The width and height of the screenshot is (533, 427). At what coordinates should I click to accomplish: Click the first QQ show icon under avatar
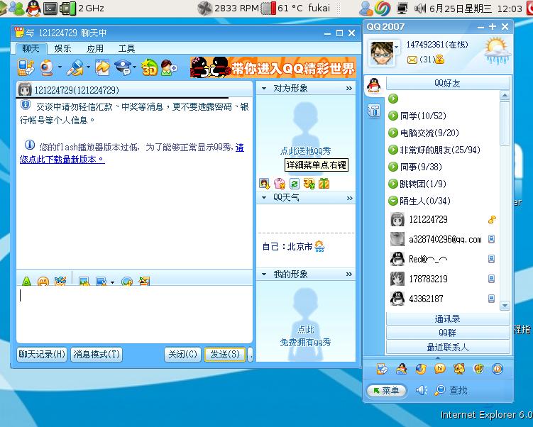[264, 184]
